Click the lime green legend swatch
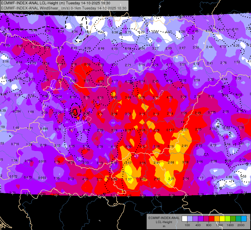Screen dimensions: 251x230 point(228,219)
